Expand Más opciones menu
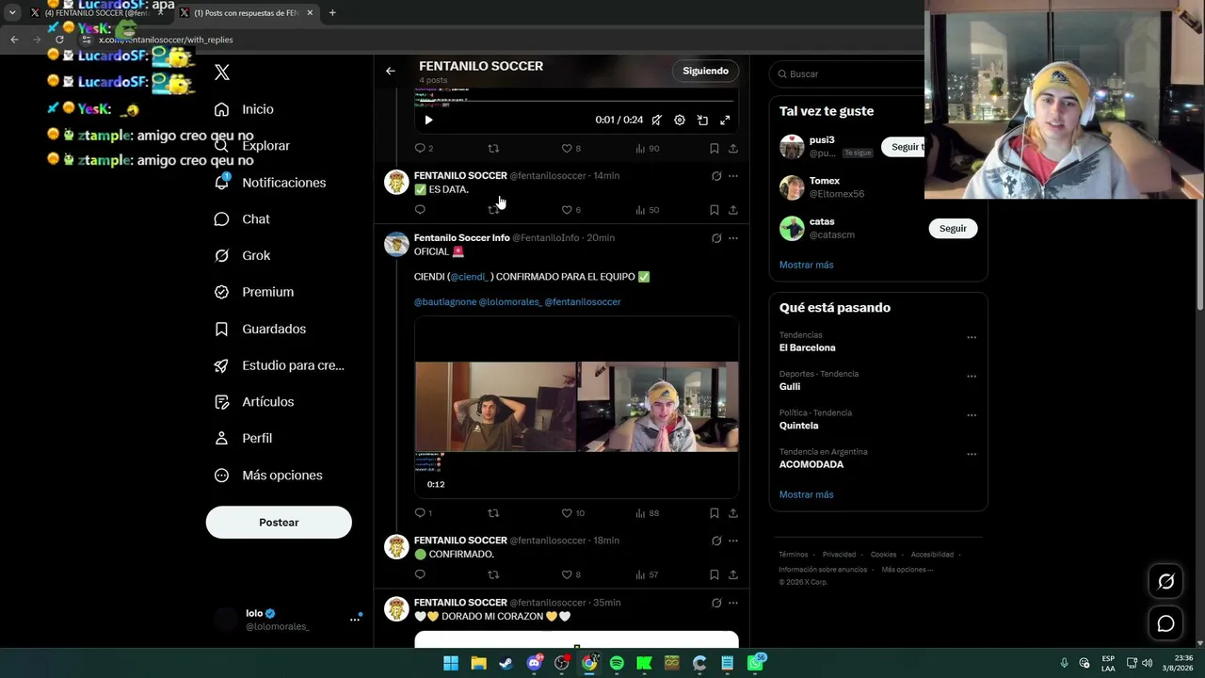This screenshot has width=1205, height=678. click(x=268, y=476)
